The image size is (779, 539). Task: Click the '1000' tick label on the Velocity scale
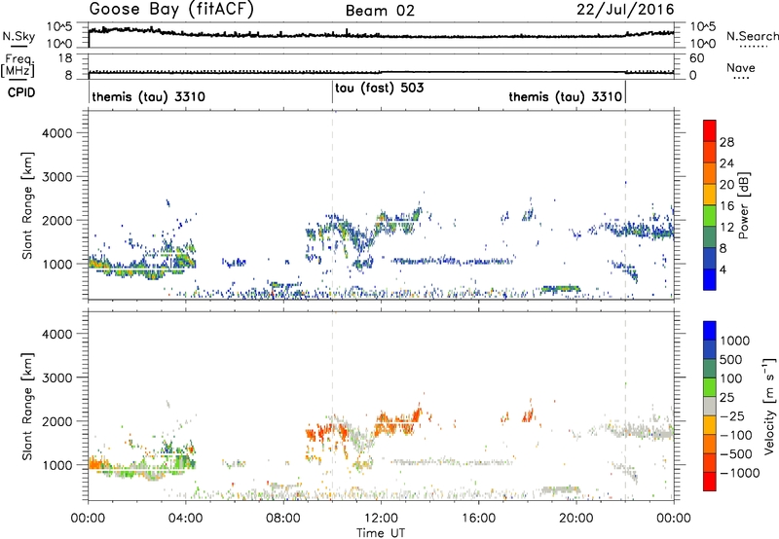[x=735, y=341]
